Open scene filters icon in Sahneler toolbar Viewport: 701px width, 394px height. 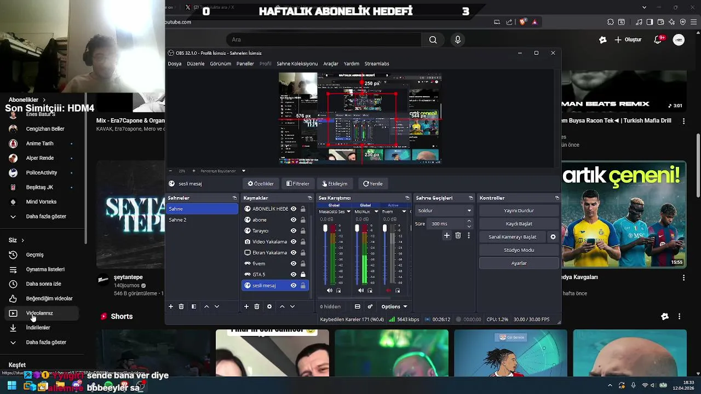tap(193, 306)
